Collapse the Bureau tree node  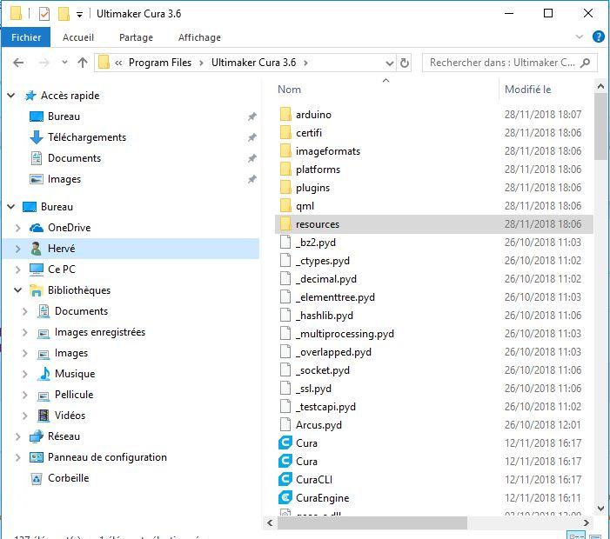[11, 207]
